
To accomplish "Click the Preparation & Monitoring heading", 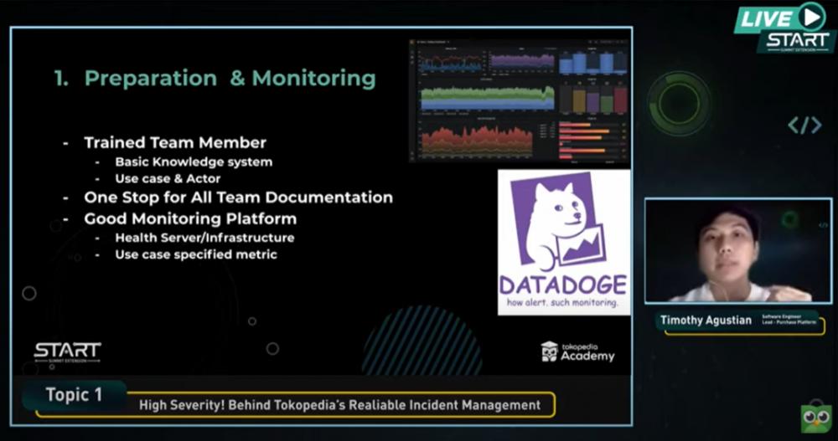I will coord(215,79).
